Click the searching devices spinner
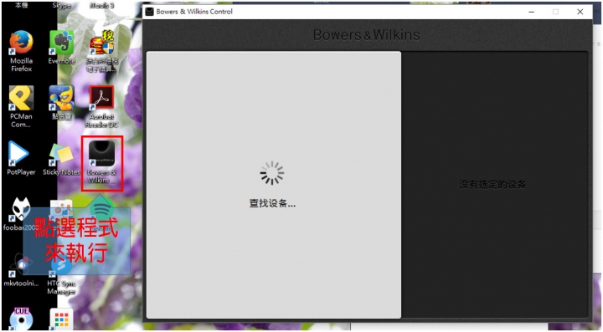The image size is (603, 332). coord(272,173)
